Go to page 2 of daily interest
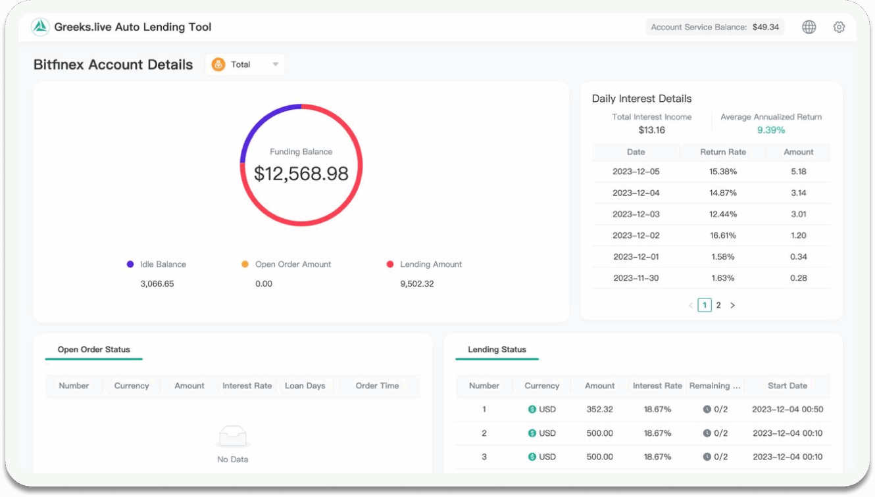Image resolution: width=875 pixels, height=497 pixels. pyautogui.click(x=718, y=305)
